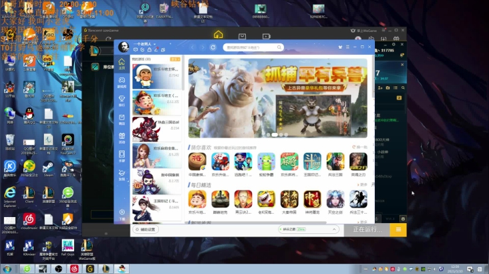Image resolution: width=489 pixels, height=274 pixels.
Task: Click the horizontal scrollbar at the page bottom
Action: pyautogui.click(x=257, y=222)
